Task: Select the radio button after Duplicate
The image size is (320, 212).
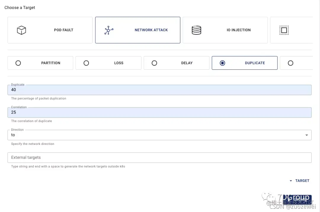Action: click(x=291, y=63)
